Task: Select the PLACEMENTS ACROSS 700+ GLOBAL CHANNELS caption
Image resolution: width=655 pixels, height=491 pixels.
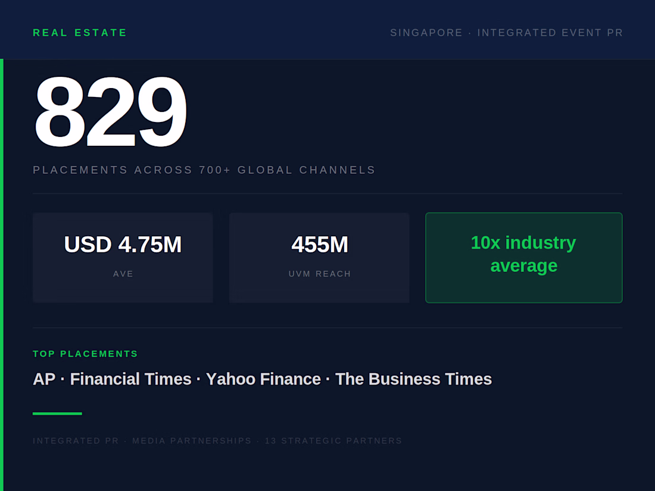Action: point(204,170)
